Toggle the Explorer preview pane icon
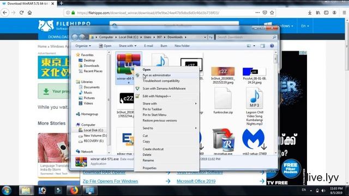This screenshot has width=349, height=196. click(x=263, y=46)
